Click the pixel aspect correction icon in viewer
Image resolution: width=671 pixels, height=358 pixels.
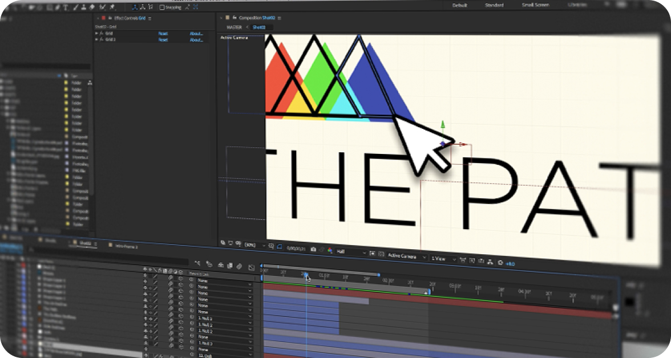[463, 259]
